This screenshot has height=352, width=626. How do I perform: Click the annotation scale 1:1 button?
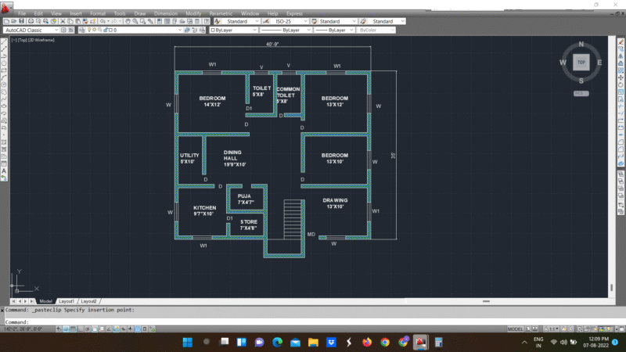click(552, 329)
